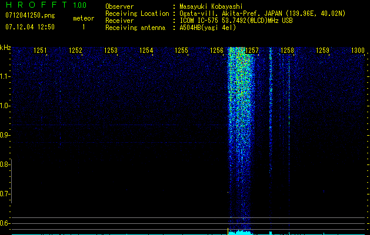Image resolution: width=370 pixels, height=235 pixels.
Task: Click the 1.0 kHz frequency label
Action: tap(5, 106)
